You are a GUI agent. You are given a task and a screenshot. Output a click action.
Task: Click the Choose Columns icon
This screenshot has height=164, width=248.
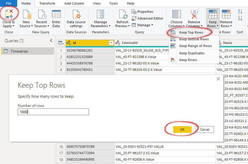pyautogui.click(x=176, y=14)
